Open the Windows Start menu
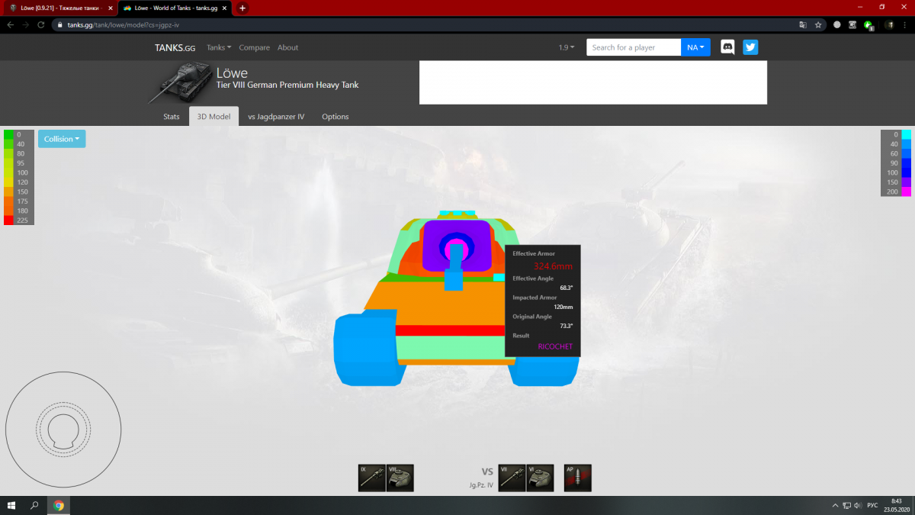This screenshot has height=515, width=915. click(x=11, y=505)
